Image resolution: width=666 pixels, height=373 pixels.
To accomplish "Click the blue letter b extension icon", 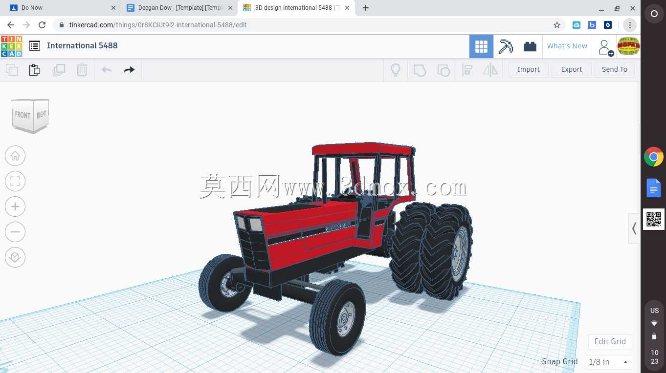I will click(592, 25).
